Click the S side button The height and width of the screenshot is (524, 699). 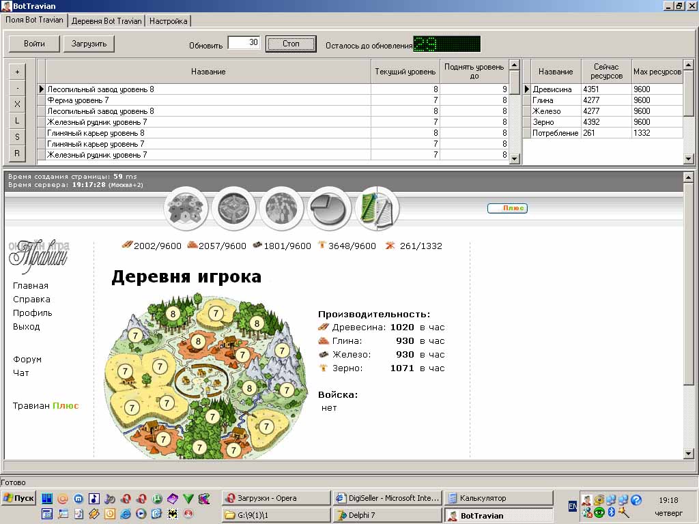tap(17, 136)
